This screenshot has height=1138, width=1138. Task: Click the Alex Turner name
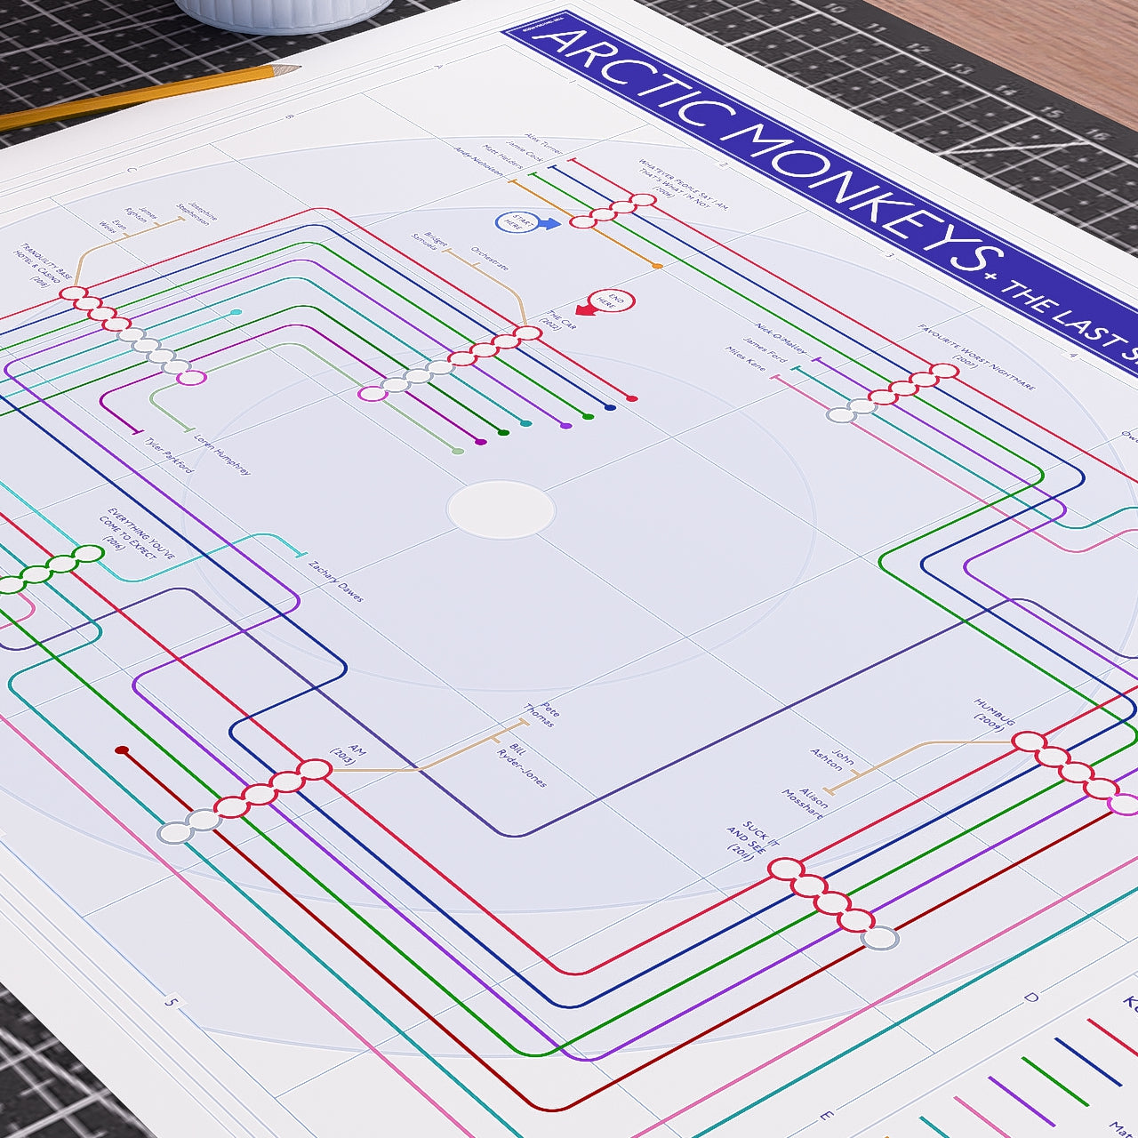543,143
